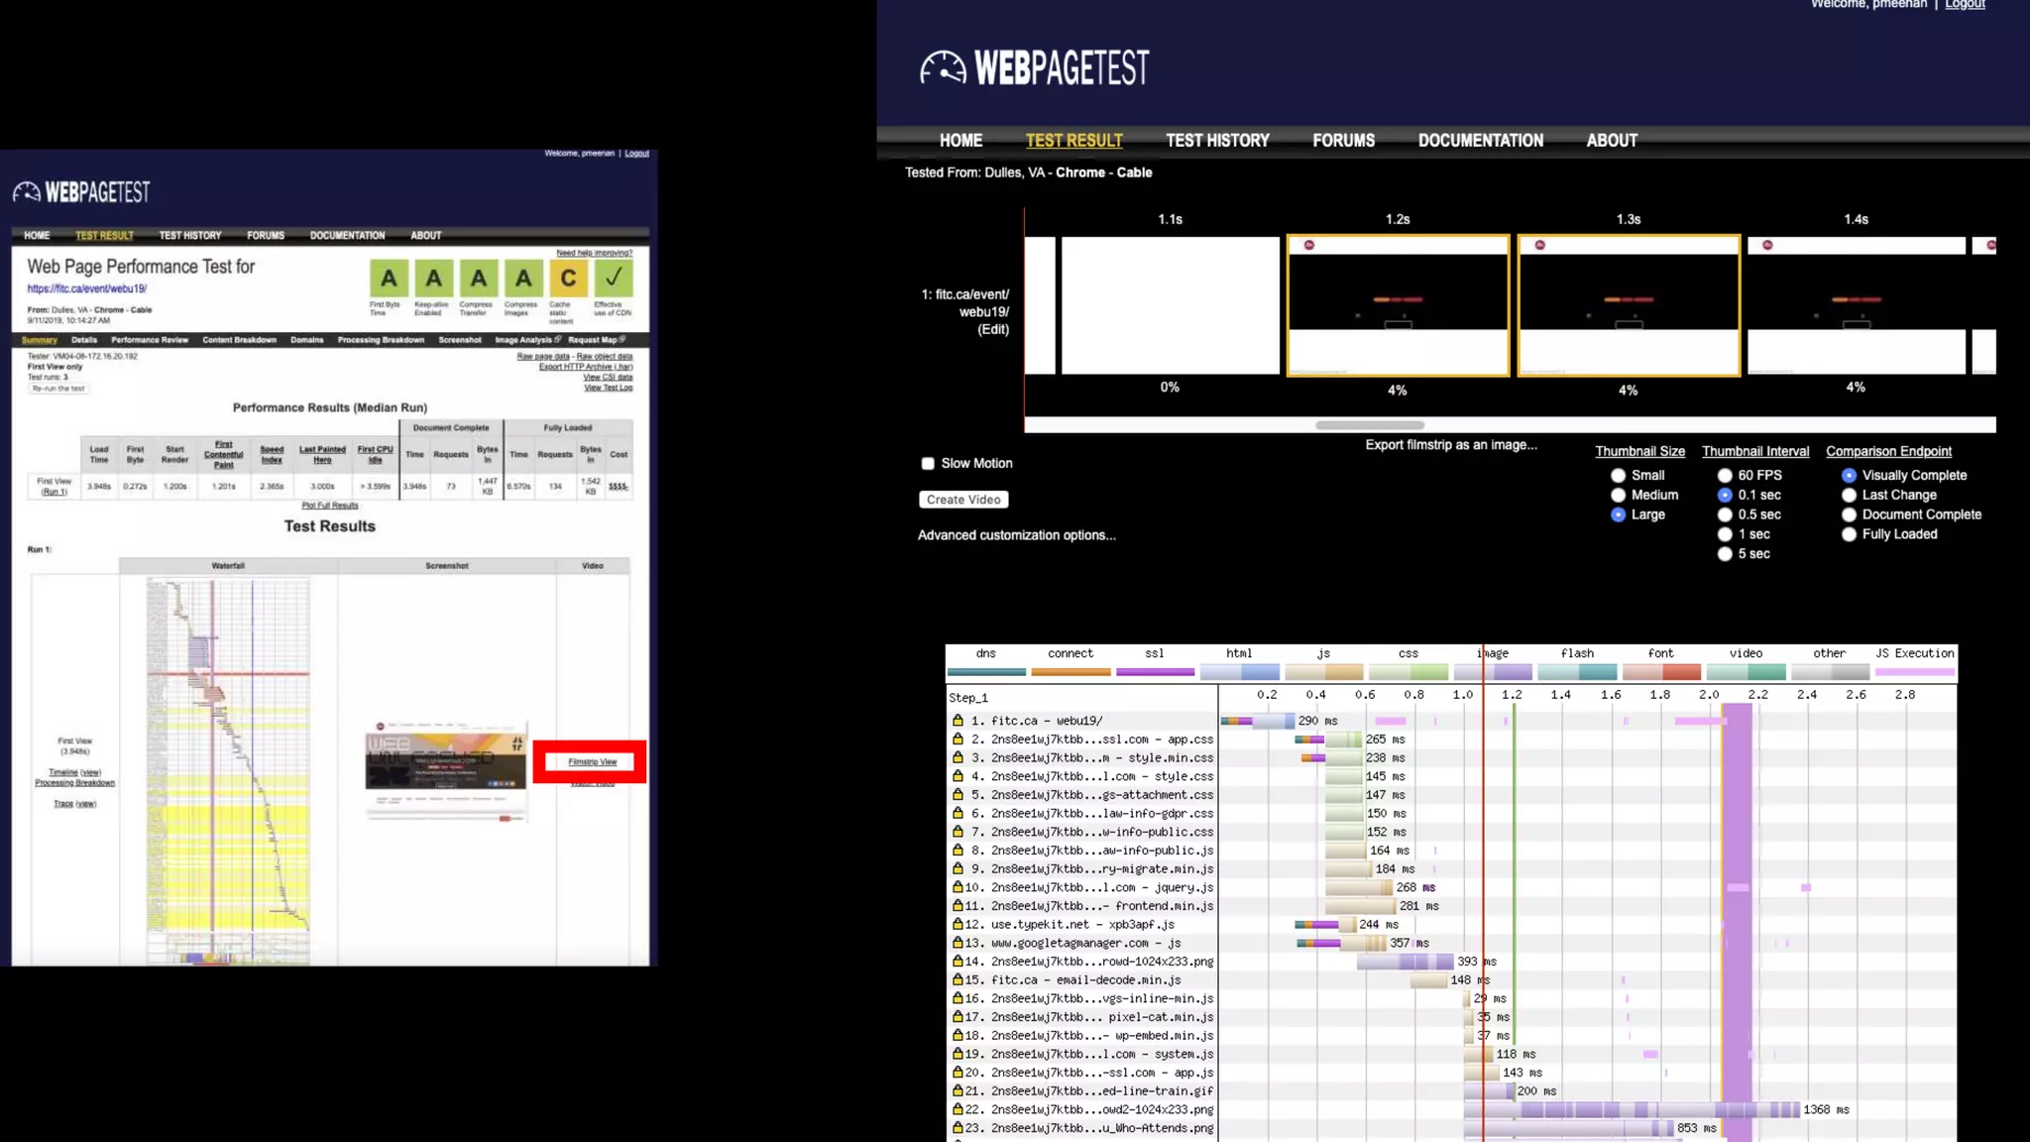Click the WebPageTest speedometer logo icon
The width and height of the screenshot is (2030, 1142).
(942, 67)
